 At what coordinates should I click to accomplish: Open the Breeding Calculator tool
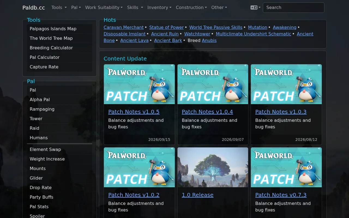pos(59,48)
